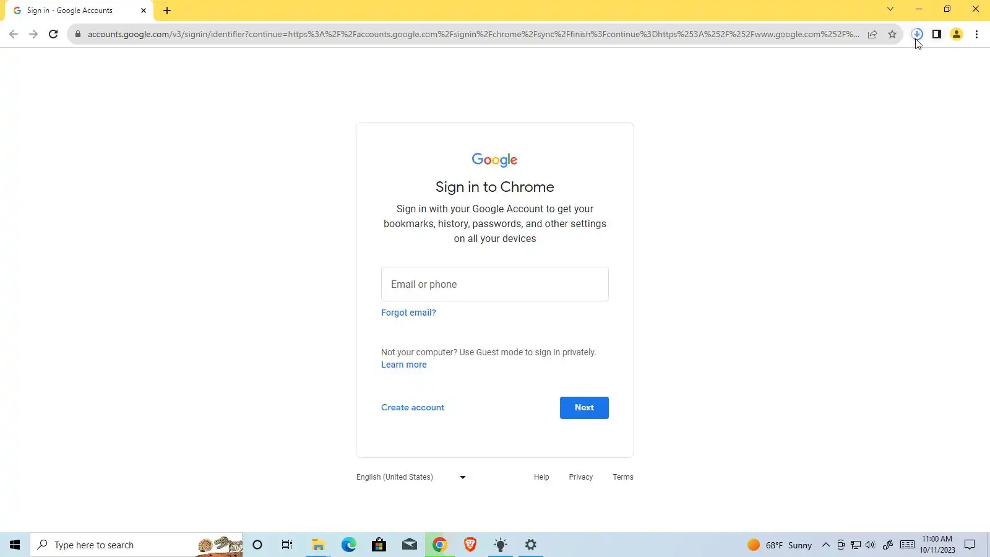Click the blue Next button

(x=584, y=408)
